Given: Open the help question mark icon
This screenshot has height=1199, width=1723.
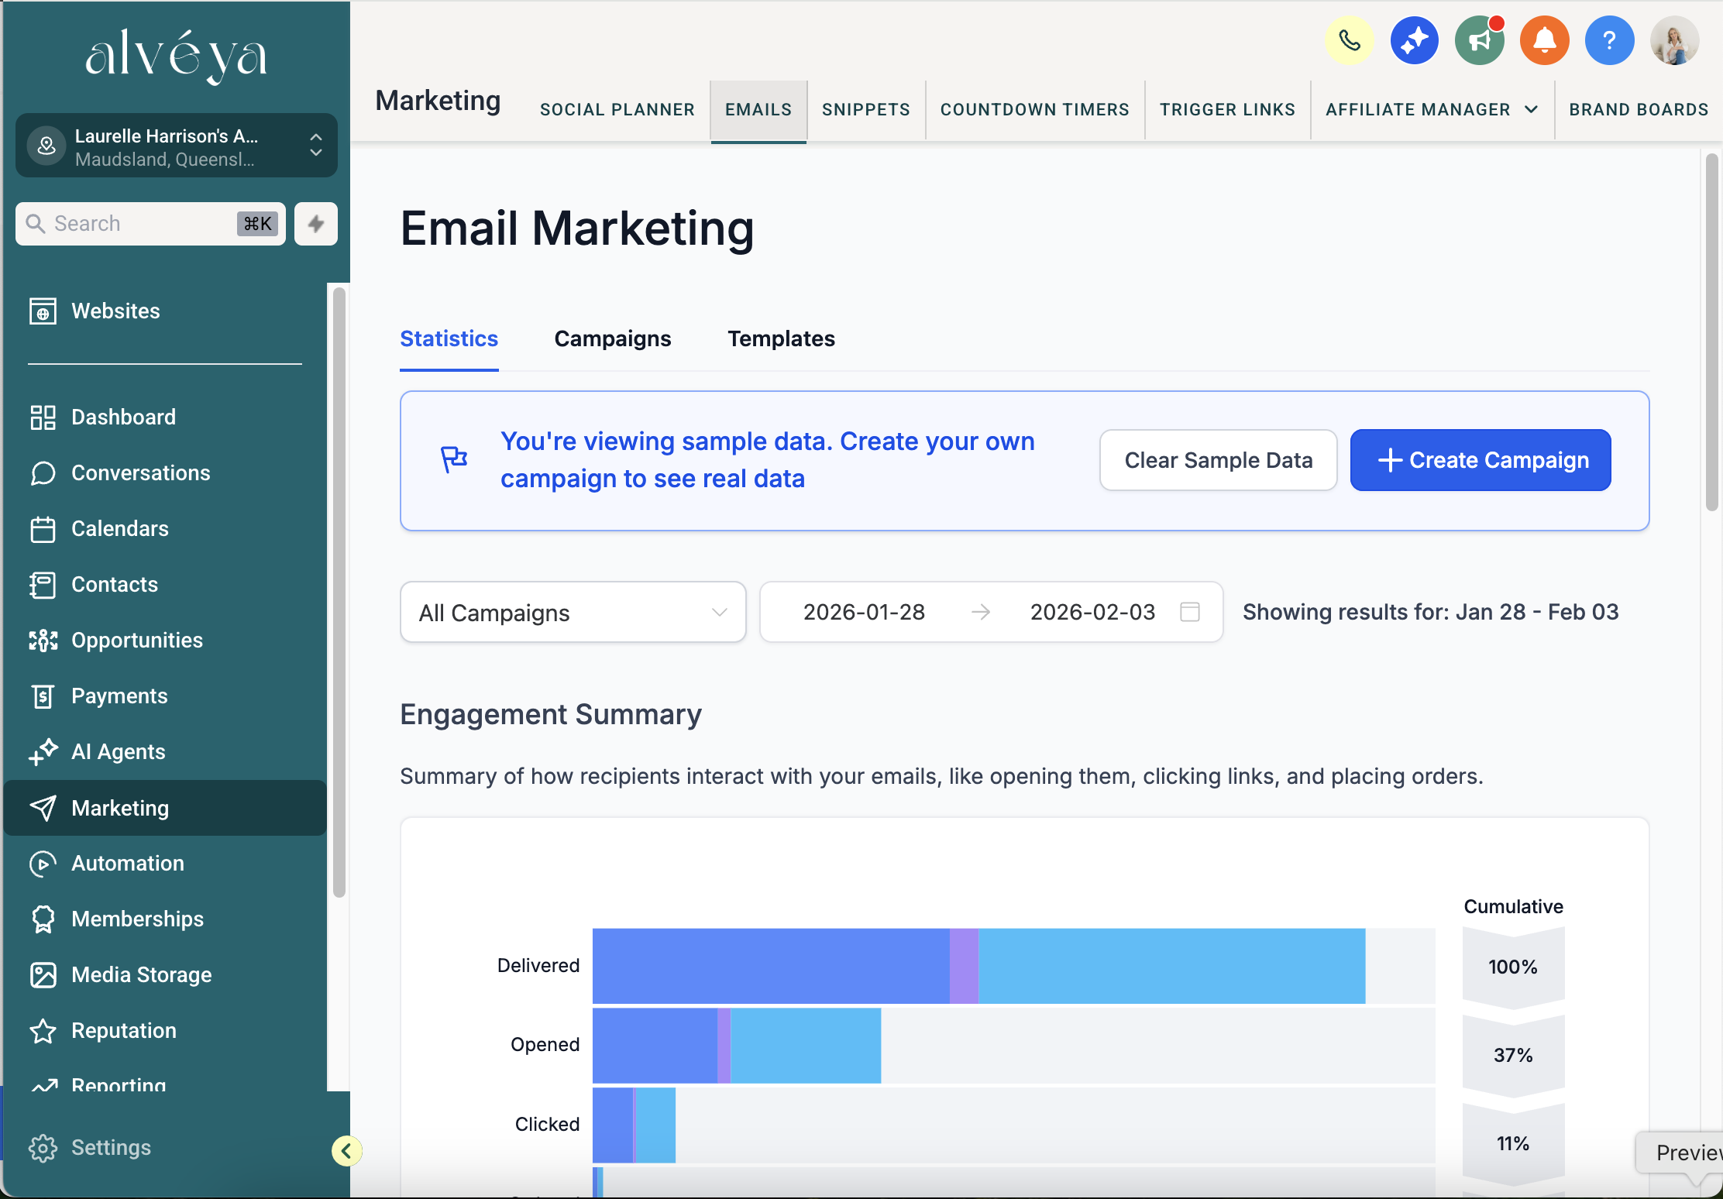Looking at the screenshot, I should (x=1609, y=40).
